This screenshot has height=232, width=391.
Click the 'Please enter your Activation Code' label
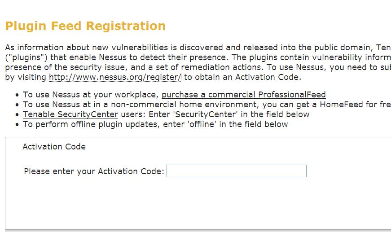pyautogui.click(x=94, y=171)
